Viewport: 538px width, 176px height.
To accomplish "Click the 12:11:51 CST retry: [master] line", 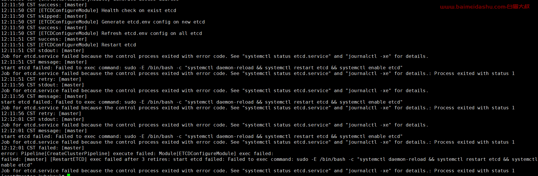I will (41, 79).
